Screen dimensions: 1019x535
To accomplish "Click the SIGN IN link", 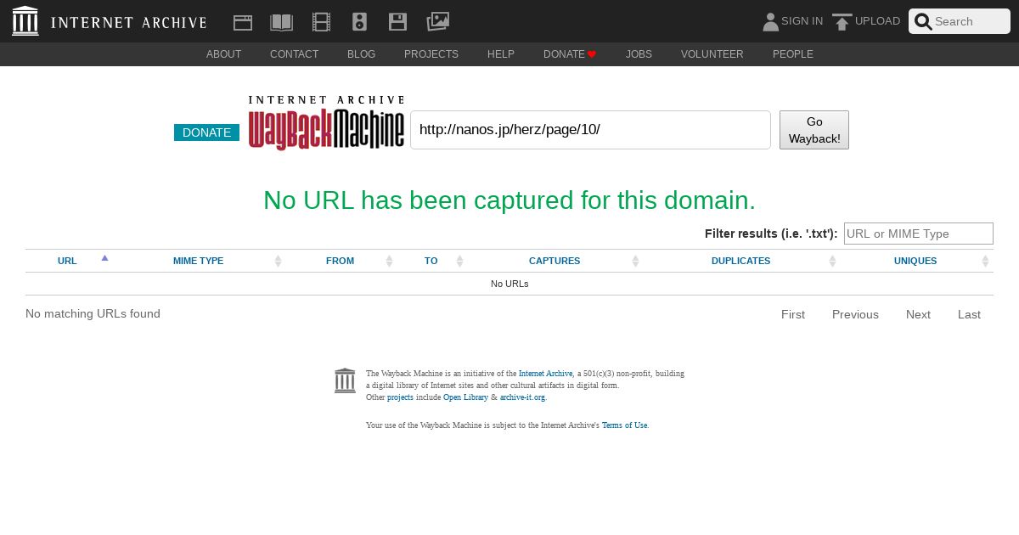I will pos(802,21).
